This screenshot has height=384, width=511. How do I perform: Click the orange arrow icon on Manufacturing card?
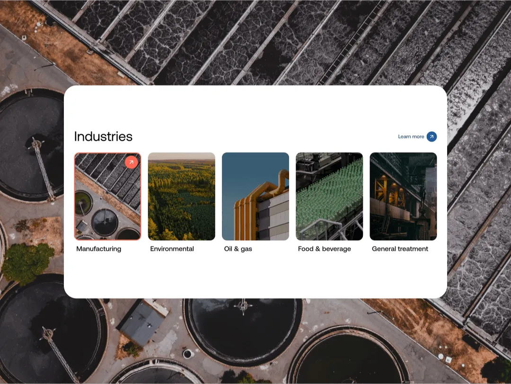tap(132, 162)
